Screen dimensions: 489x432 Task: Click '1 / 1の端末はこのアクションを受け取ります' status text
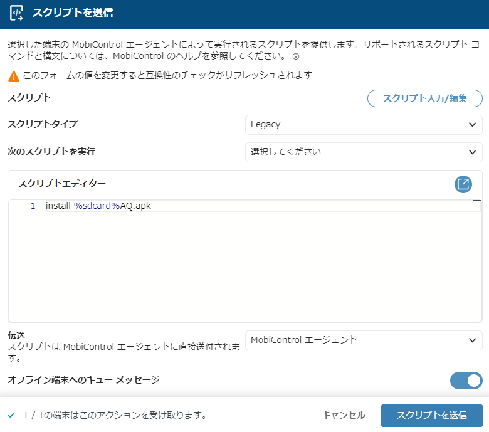115,415
